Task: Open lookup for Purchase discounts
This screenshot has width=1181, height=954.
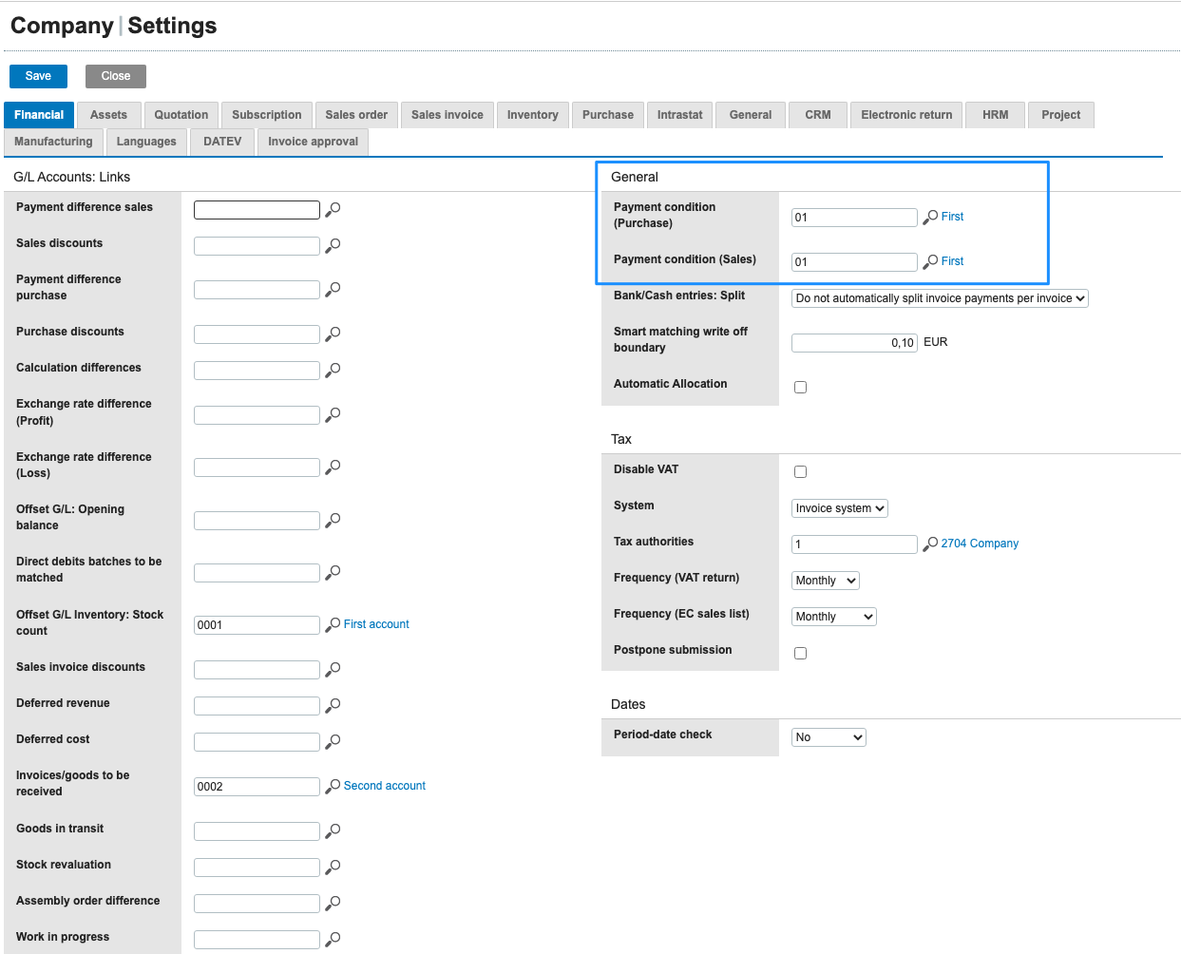Action: [x=333, y=334]
